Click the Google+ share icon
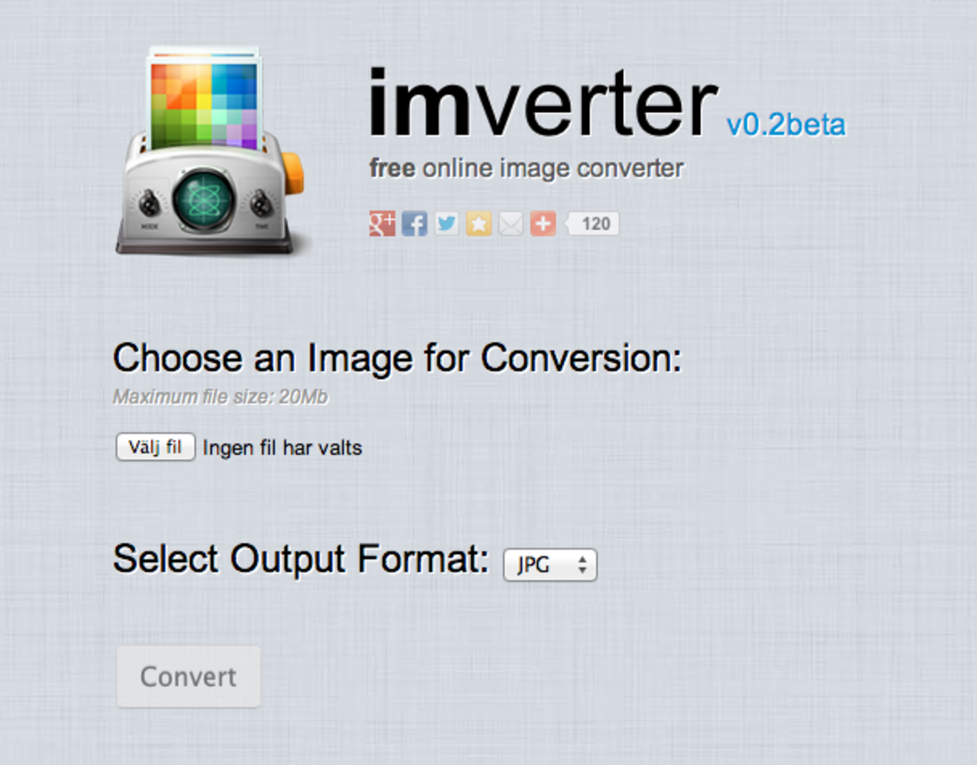Image resolution: width=977 pixels, height=765 pixels. (382, 224)
